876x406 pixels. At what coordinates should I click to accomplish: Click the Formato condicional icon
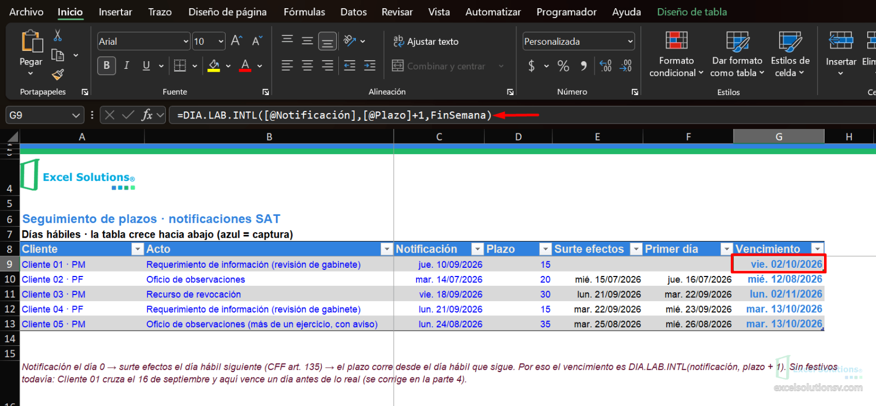(676, 41)
